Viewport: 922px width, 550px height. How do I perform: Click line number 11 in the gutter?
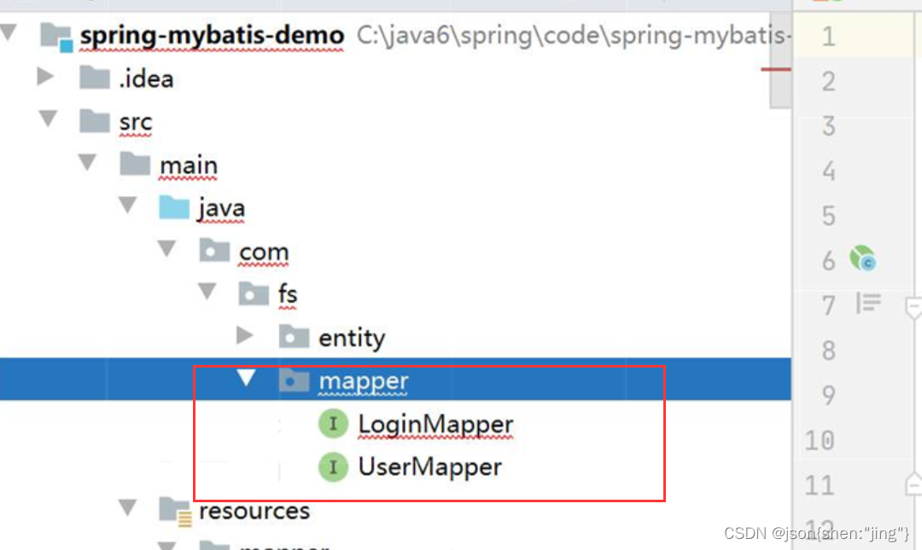coord(820,485)
